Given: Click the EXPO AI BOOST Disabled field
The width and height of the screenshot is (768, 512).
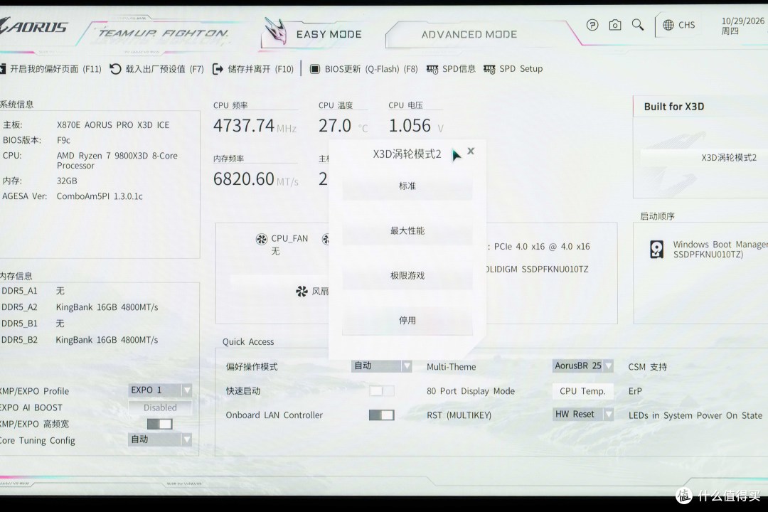Looking at the screenshot, I should (160, 407).
